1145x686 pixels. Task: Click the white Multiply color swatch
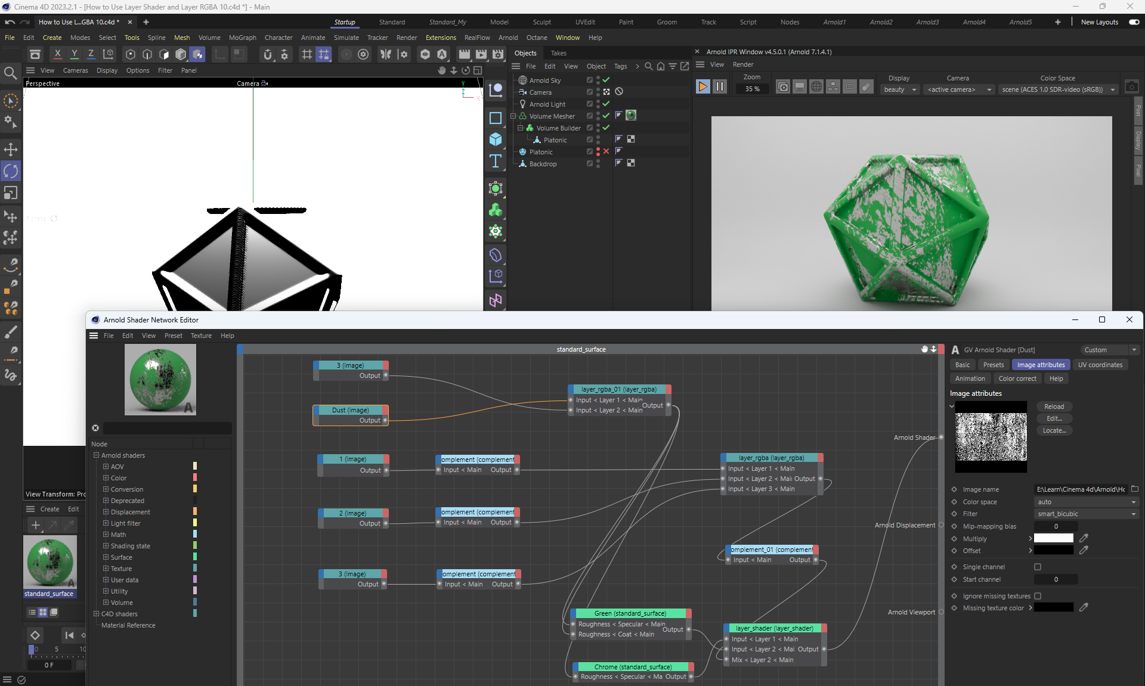point(1053,538)
